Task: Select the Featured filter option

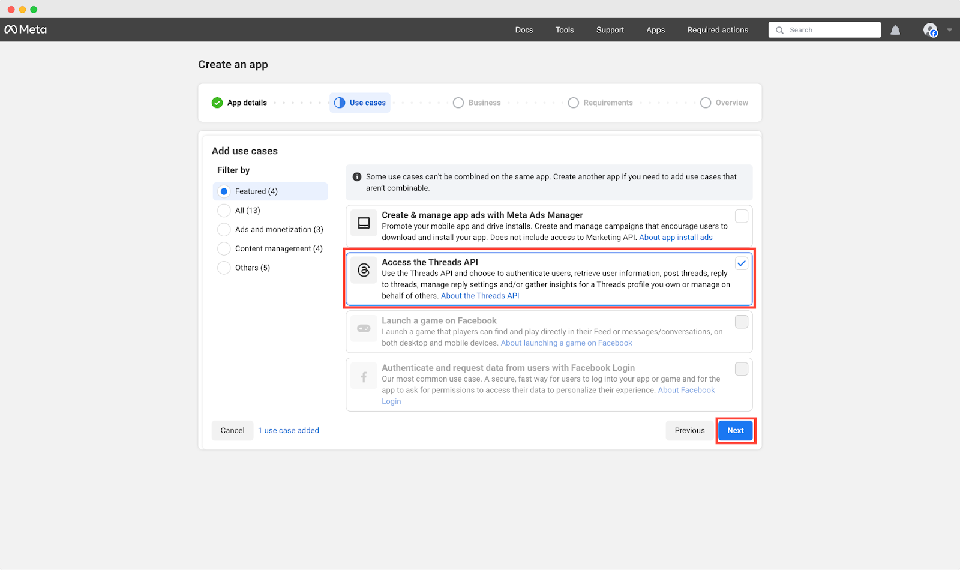Action: pyautogui.click(x=224, y=191)
